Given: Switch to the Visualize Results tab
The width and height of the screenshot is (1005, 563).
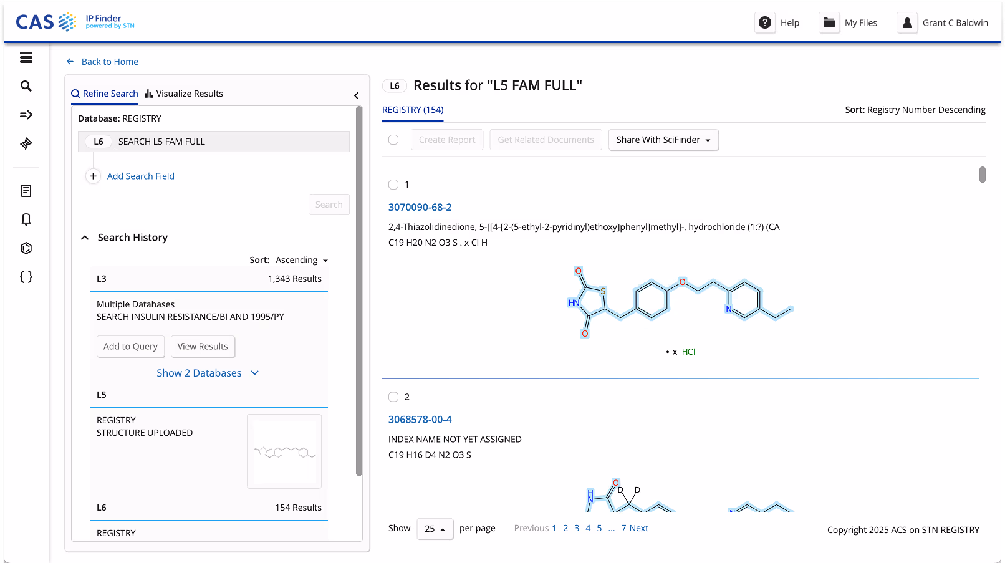Looking at the screenshot, I should click(184, 94).
